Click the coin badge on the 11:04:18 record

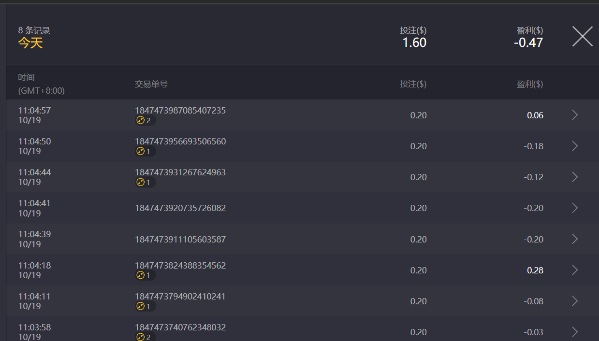pos(145,275)
